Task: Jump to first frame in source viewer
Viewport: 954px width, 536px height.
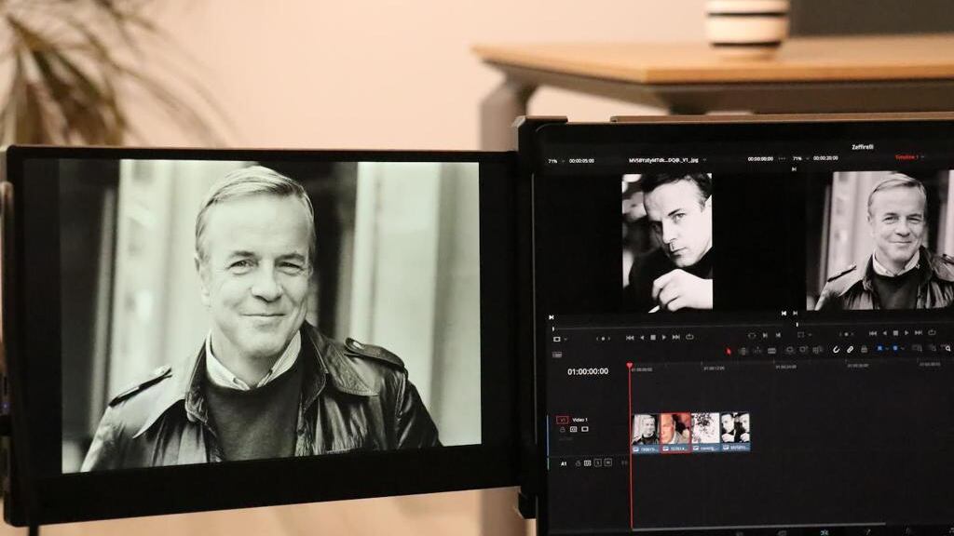Action: click(630, 337)
